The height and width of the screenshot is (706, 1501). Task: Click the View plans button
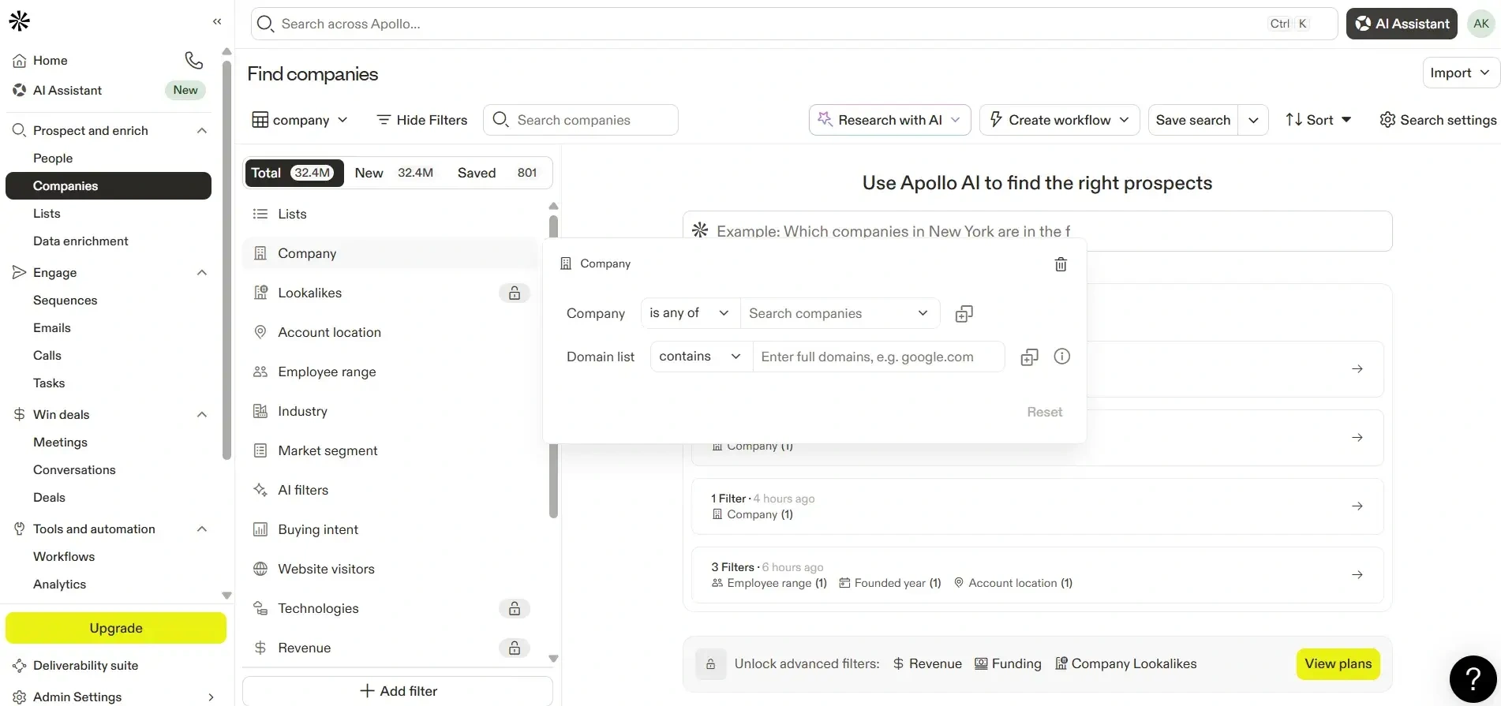coord(1338,664)
